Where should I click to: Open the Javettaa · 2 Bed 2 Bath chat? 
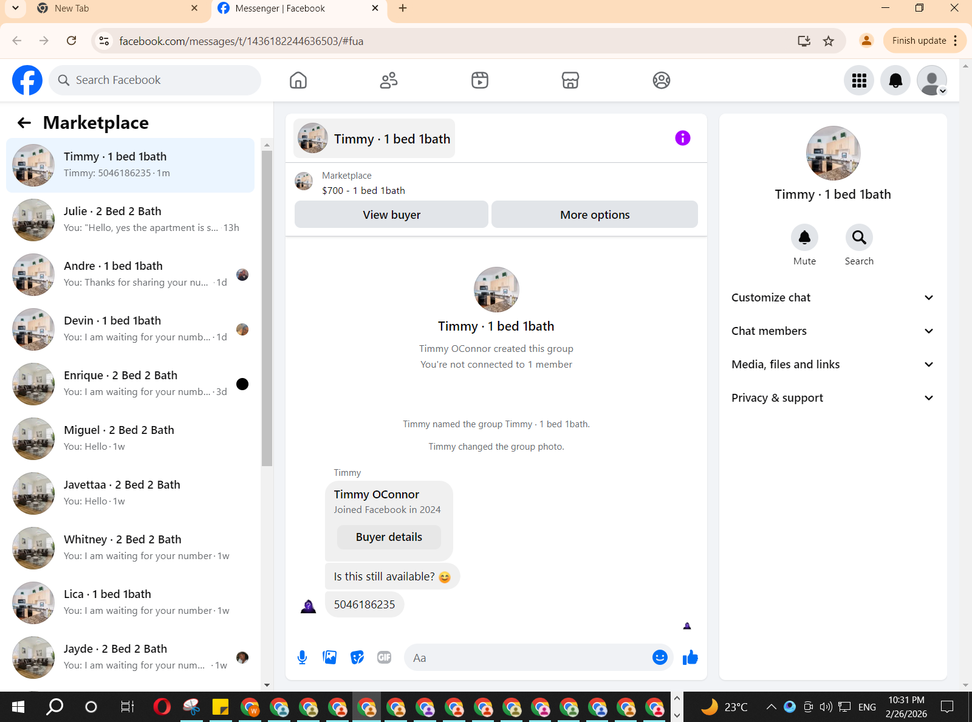coord(130,493)
